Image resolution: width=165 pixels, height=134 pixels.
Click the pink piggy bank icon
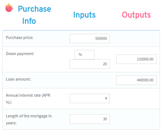9,8
